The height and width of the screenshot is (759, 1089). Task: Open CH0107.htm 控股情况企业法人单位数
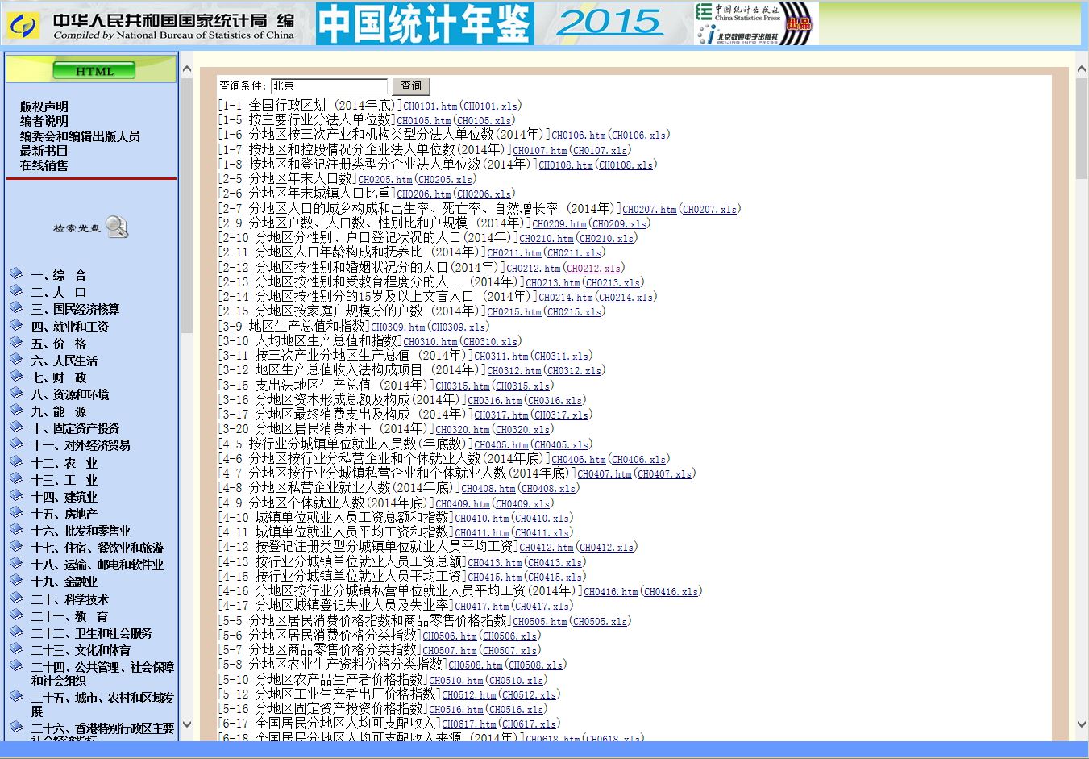click(x=539, y=151)
